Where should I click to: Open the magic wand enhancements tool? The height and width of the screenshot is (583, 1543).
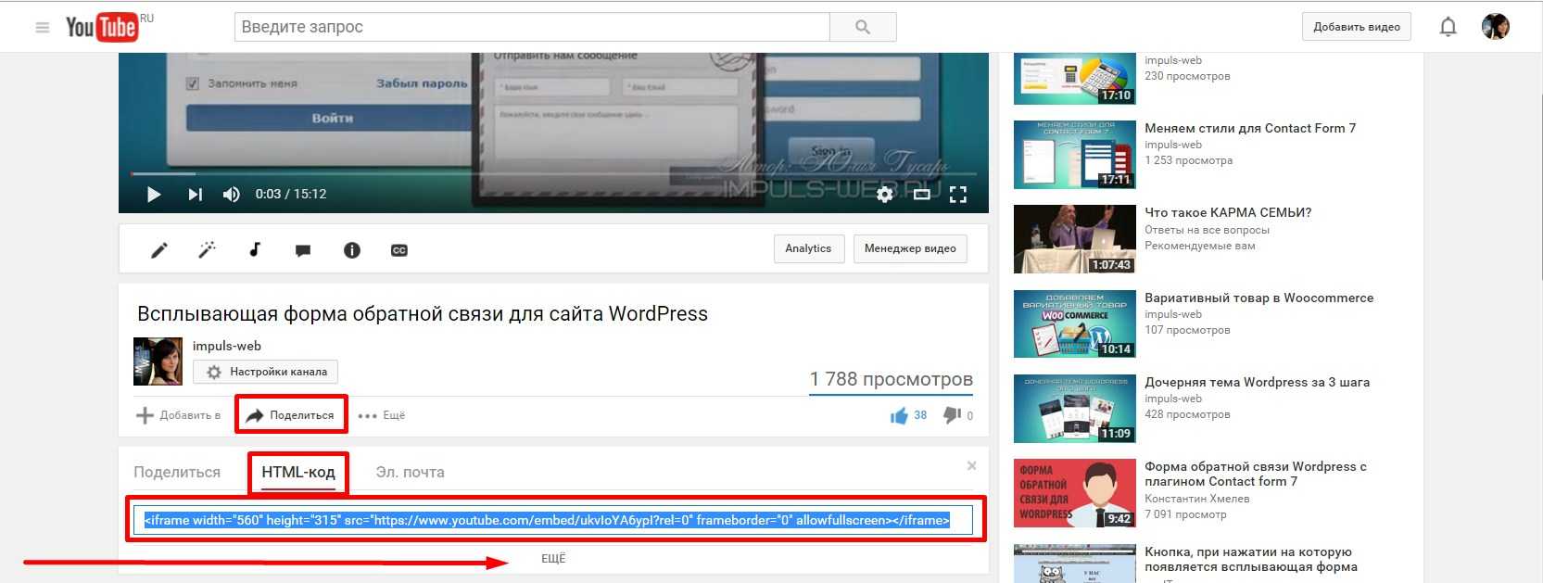click(207, 249)
